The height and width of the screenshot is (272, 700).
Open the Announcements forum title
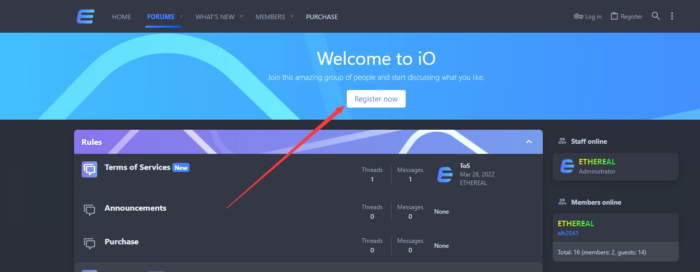(x=135, y=208)
